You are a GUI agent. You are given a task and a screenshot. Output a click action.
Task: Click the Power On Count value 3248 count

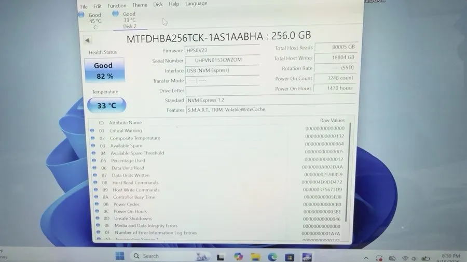pos(335,78)
